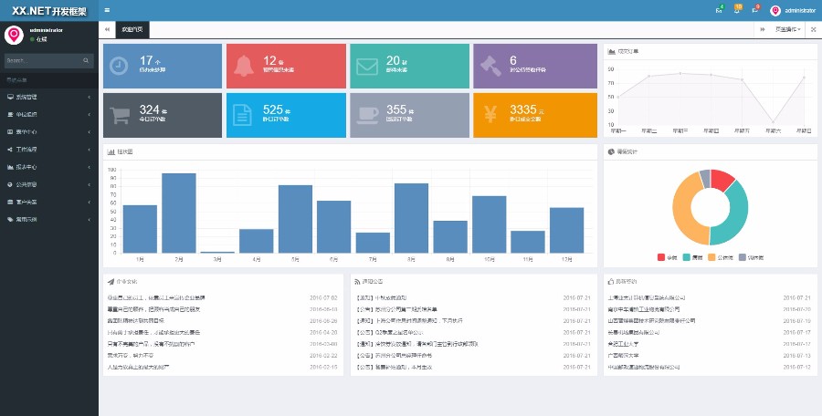Click the flag icon with red badge
The width and height of the screenshot is (822, 416).
[754, 10]
